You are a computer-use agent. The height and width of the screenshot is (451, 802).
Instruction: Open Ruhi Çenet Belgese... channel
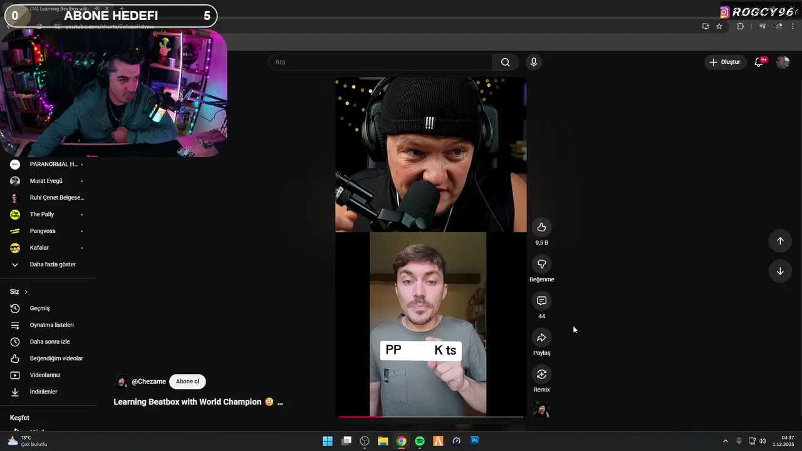[48, 197]
